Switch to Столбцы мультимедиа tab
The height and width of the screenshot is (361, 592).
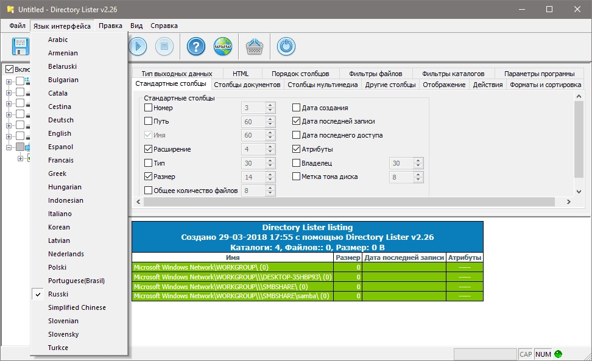point(322,85)
